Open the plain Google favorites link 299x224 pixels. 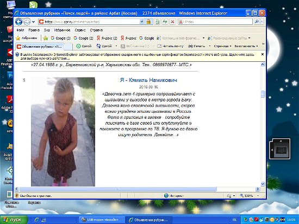pos(146,38)
